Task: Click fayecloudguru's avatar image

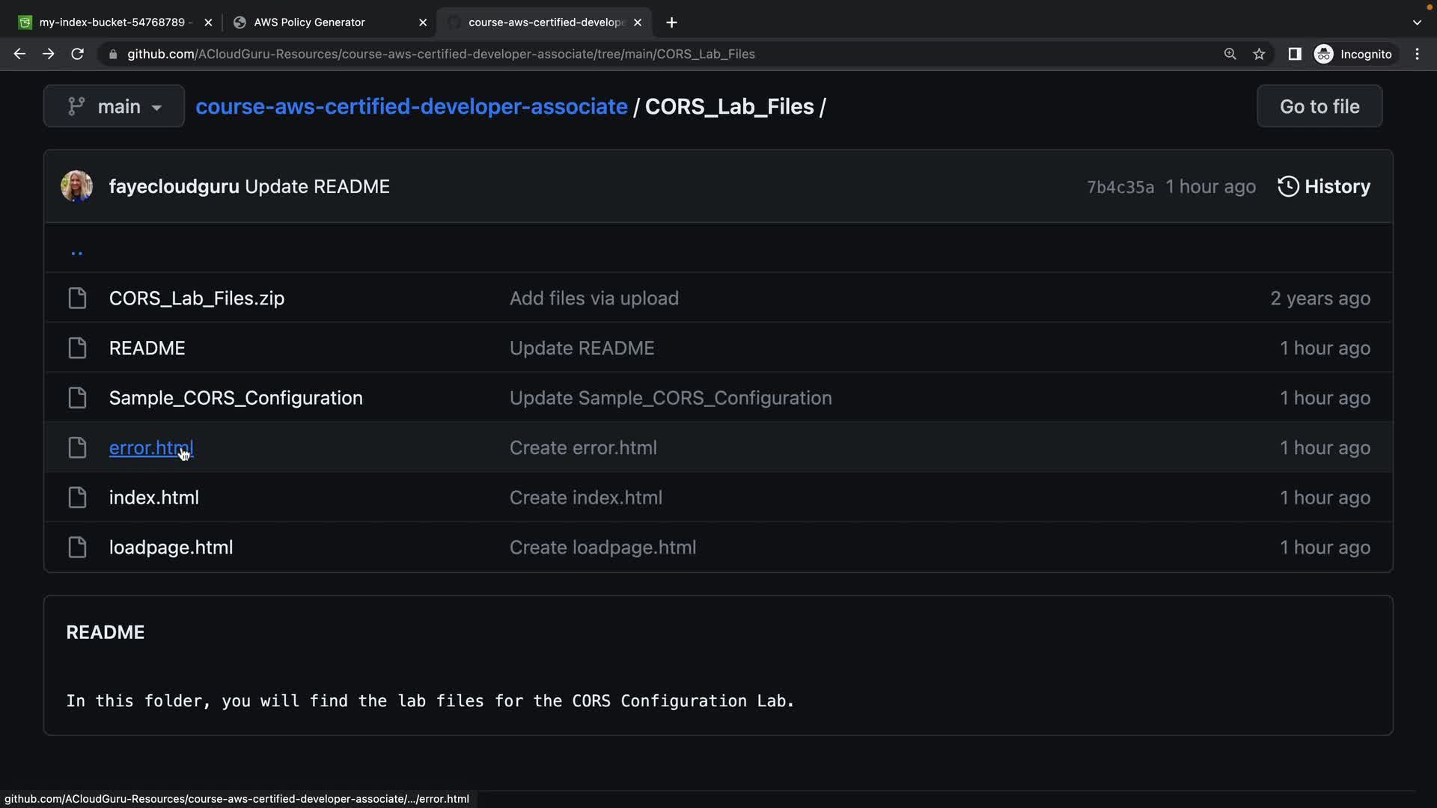Action: pos(76,186)
